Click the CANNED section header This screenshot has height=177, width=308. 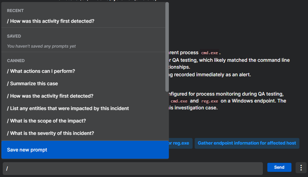tap(16, 61)
